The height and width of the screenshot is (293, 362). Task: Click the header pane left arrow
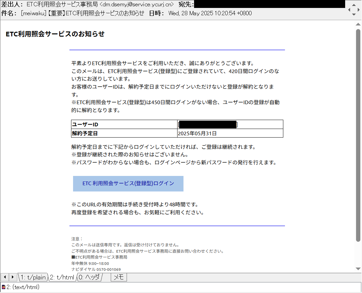[x=349, y=10]
